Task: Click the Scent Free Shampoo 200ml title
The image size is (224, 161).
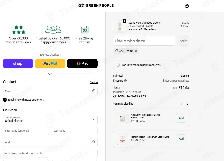Action: [144, 23]
